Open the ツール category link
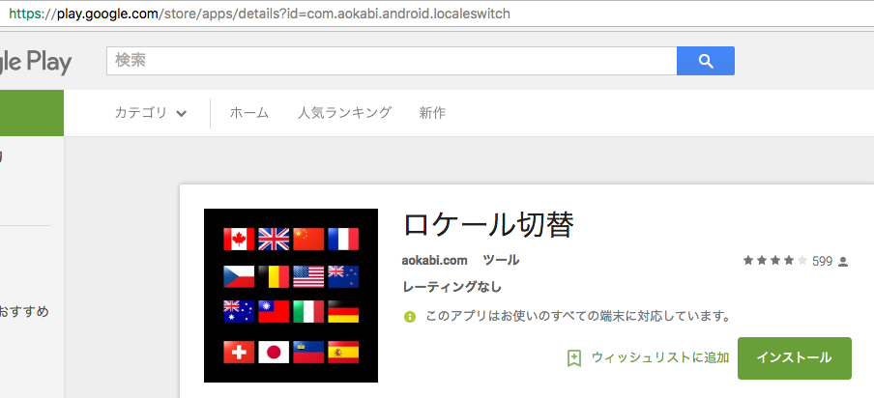Image resolution: width=874 pixels, height=398 pixels. coord(501,260)
